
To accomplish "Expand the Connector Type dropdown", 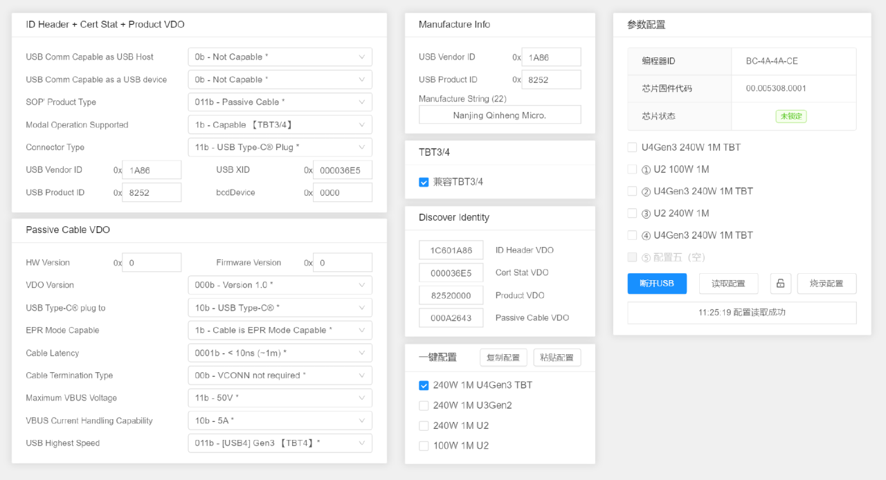I will (280, 147).
